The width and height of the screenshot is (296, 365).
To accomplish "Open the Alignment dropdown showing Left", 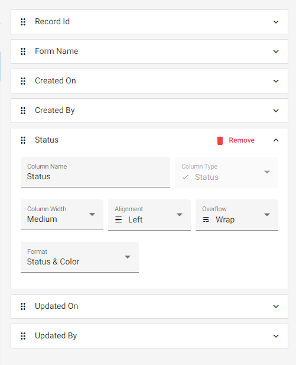I will (149, 215).
